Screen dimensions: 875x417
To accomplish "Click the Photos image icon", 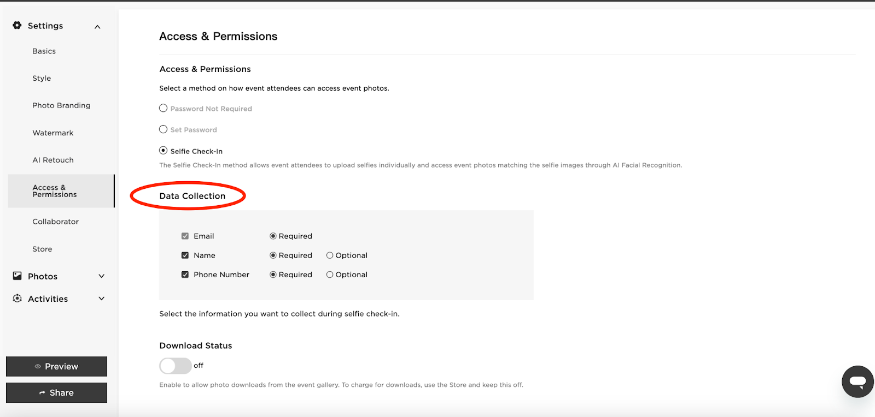I will (17, 276).
